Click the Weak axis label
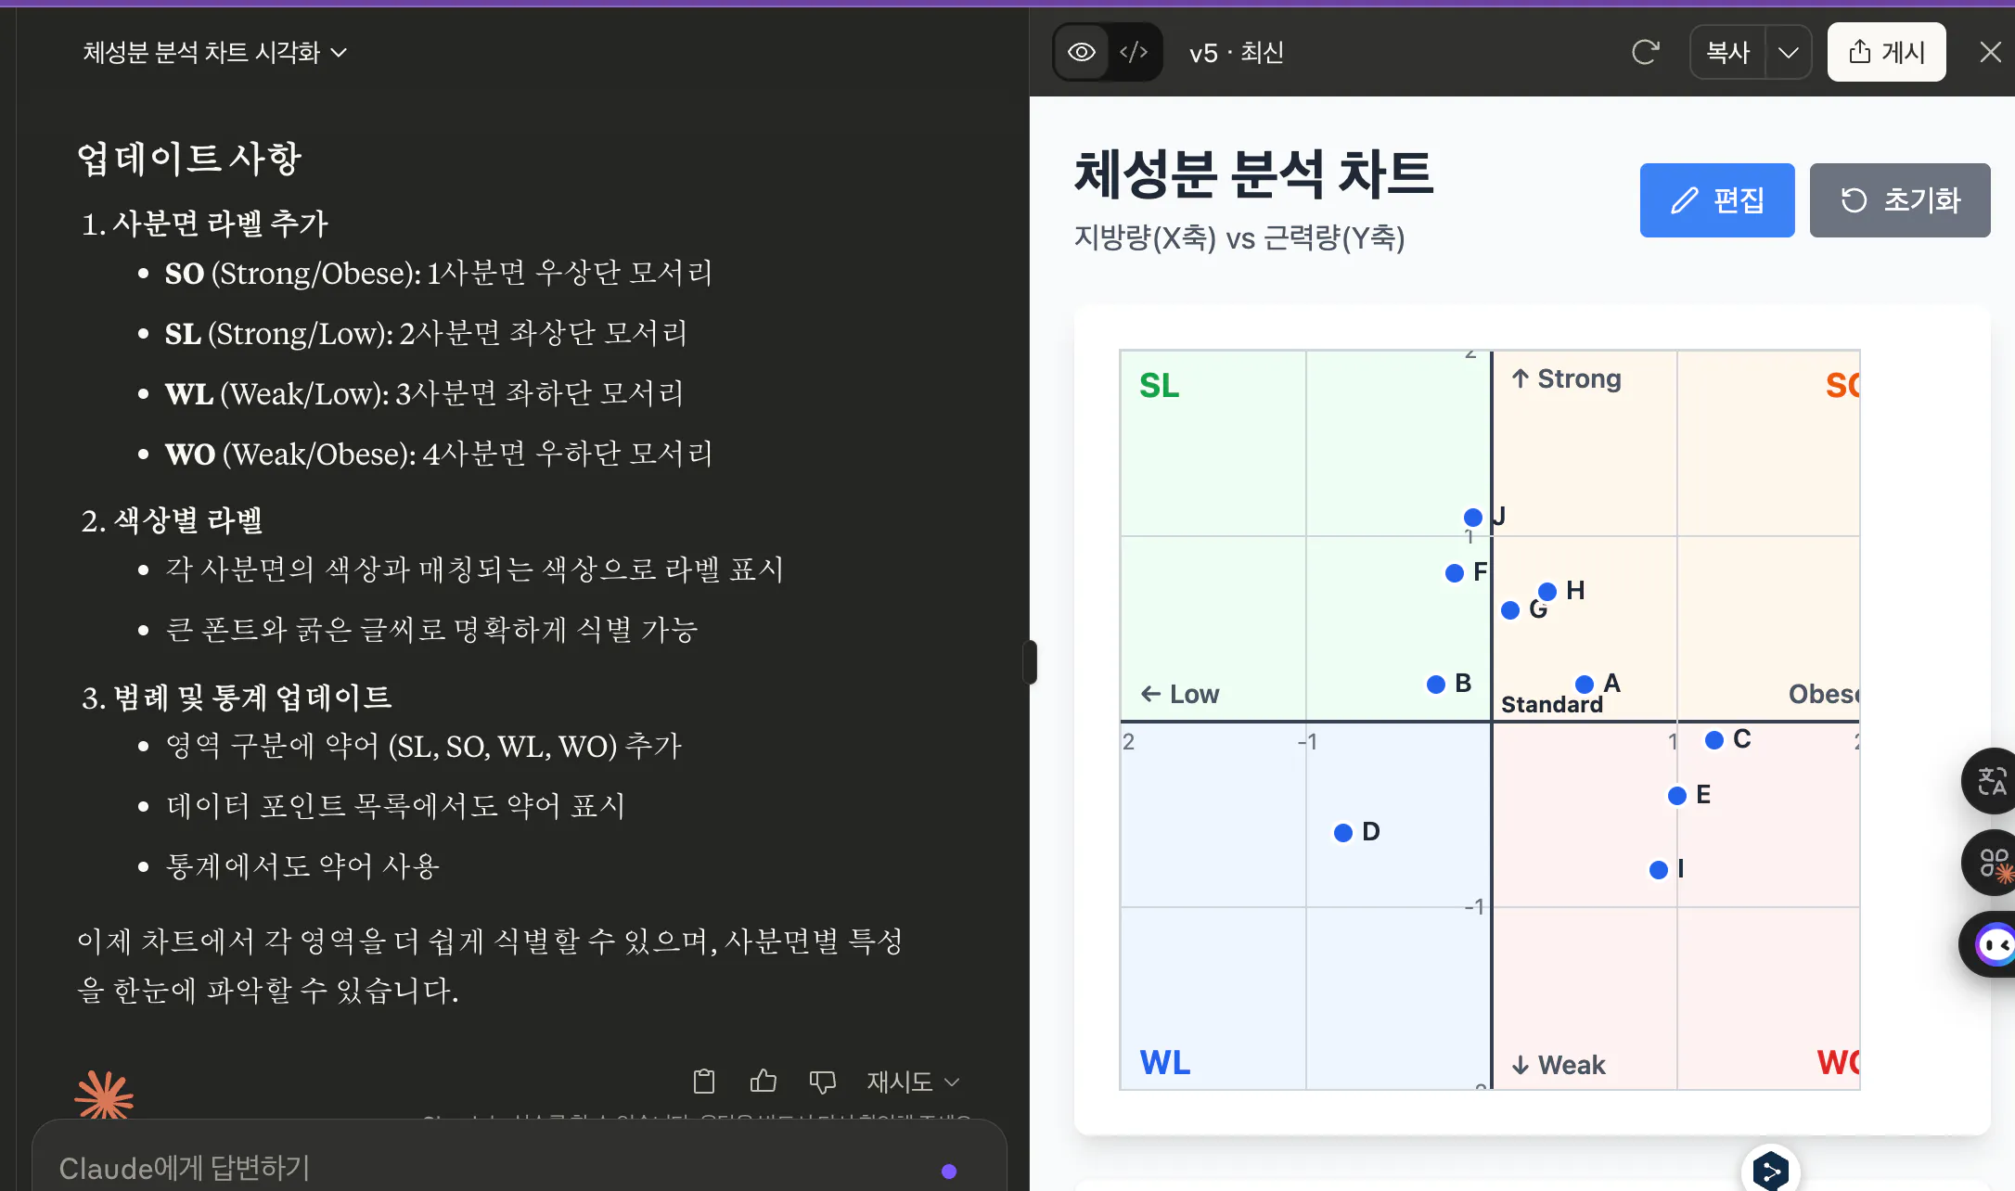The width and height of the screenshot is (2015, 1191). [1559, 1065]
